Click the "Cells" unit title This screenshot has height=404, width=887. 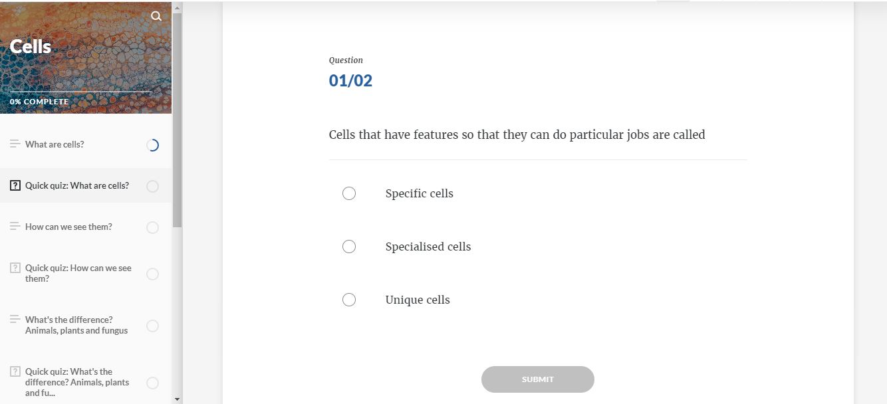pyautogui.click(x=31, y=46)
